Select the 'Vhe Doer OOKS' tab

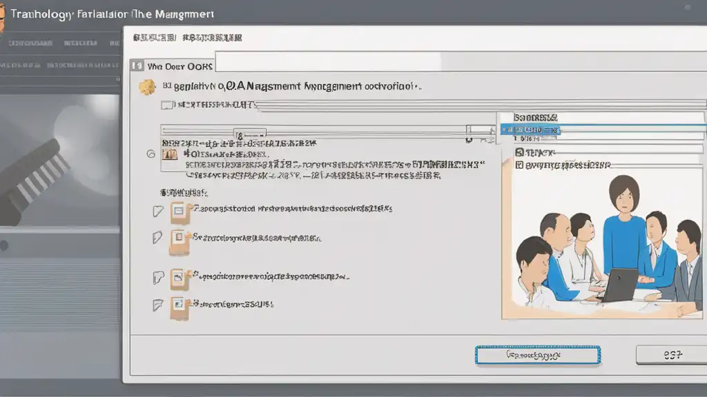coord(172,65)
